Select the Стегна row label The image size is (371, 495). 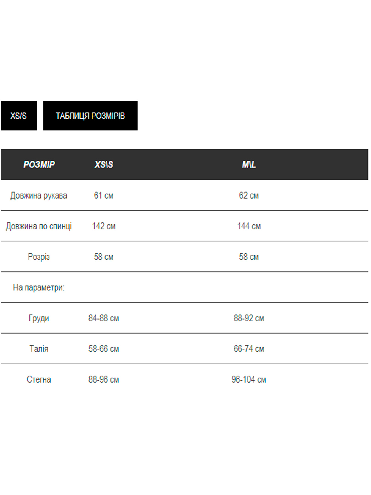click(x=39, y=380)
